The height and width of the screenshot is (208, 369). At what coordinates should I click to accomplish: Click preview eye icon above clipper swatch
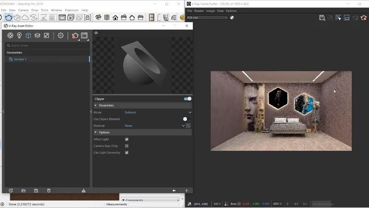click(96, 33)
